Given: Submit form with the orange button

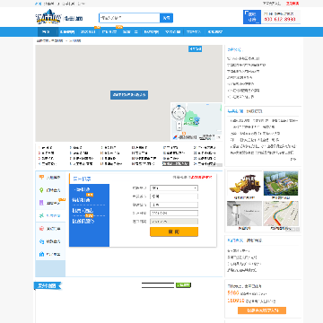Looking at the screenshot, I should [174, 231].
